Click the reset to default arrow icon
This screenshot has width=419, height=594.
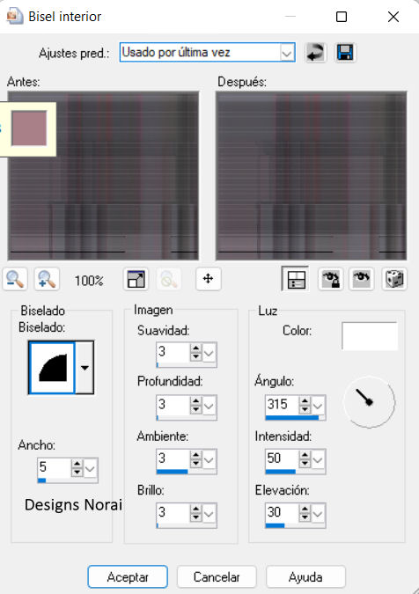315,52
